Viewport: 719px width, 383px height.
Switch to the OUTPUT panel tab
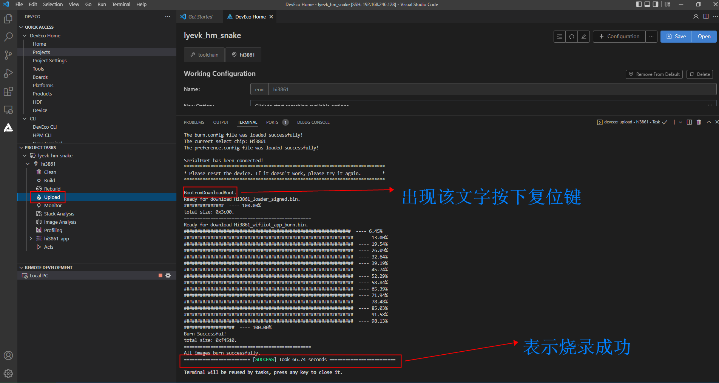pyautogui.click(x=221, y=122)
